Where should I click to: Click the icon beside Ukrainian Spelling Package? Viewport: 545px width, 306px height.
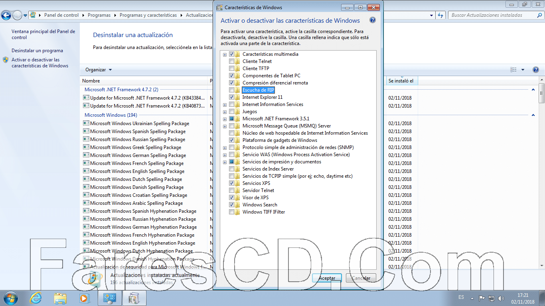(x=86, y=124)
